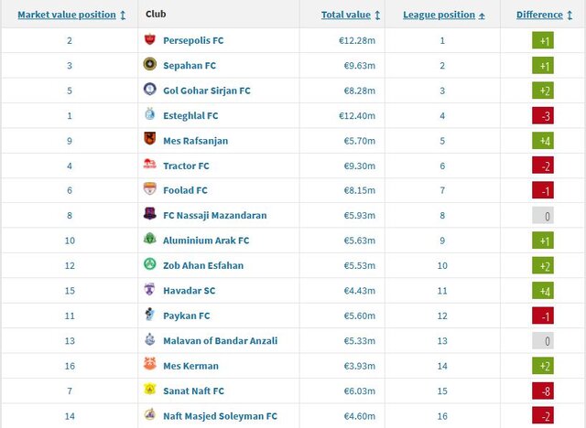The width and height of the screenshot is (586, 428).
Task: Click the Sepahan FC club crest icon
Action: click(150, 65)
